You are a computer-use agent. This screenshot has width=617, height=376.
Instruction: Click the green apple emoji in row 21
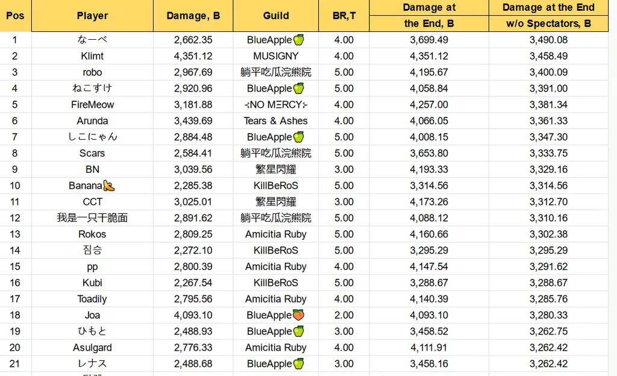299,364
